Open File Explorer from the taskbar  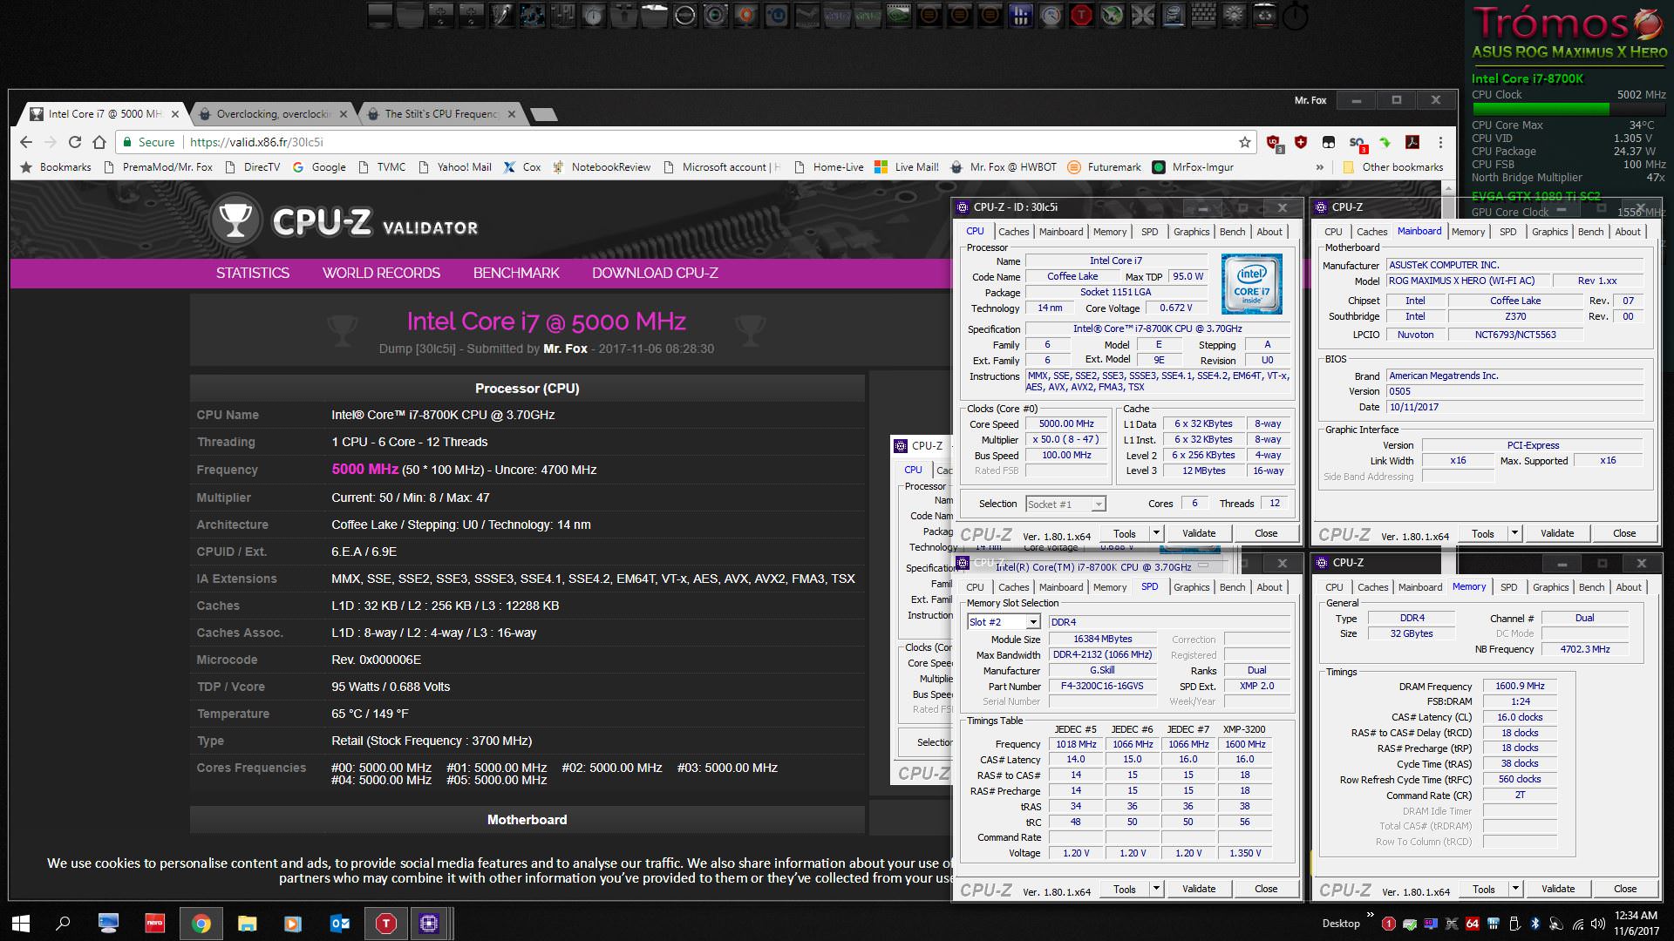pyautogui.click(x=247, y=924)
